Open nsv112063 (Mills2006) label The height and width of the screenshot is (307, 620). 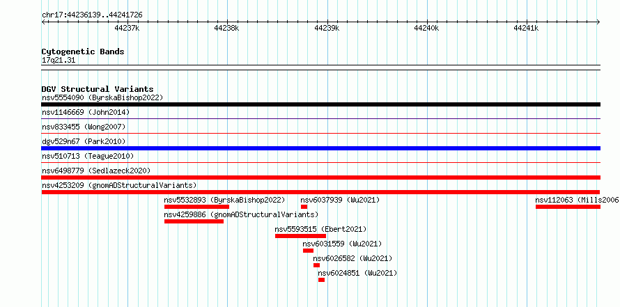click(578, 200)
